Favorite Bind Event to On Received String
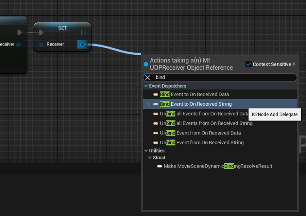Image resolution: width=306 pixels, height=216 pixels. point(149,104)
